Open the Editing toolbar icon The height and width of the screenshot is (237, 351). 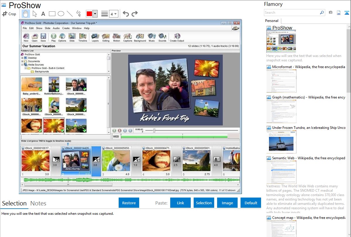tap(106, 37)
